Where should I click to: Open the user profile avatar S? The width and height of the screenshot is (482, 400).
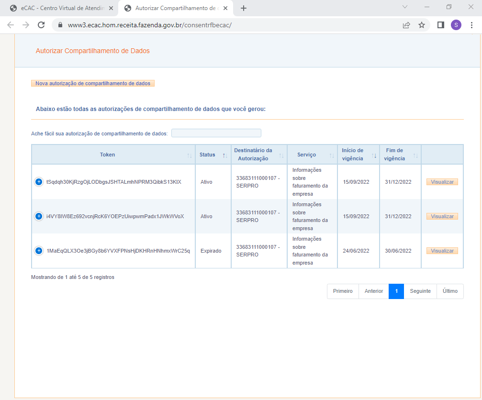[x=456, y=25]
